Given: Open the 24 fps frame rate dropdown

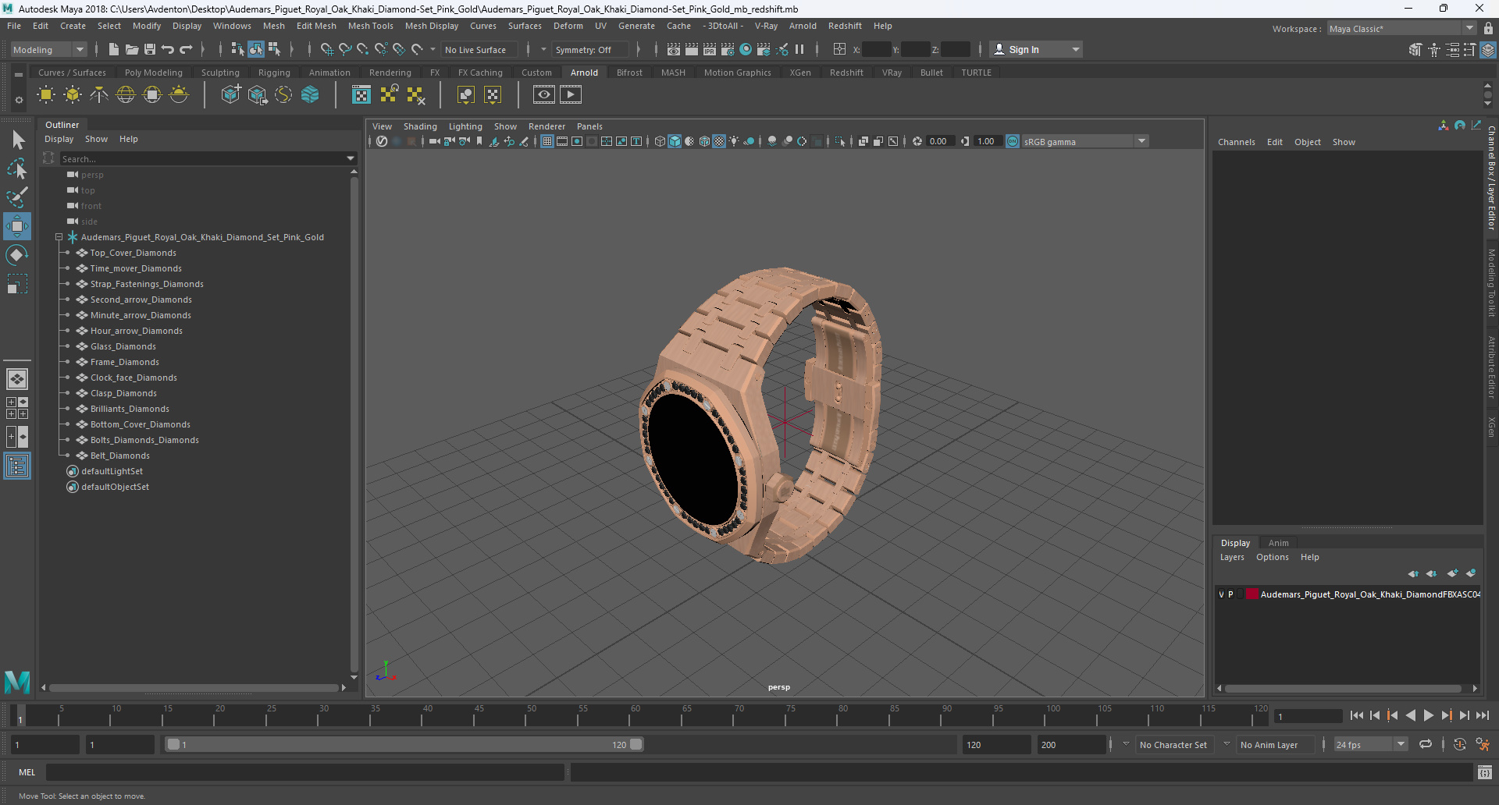Looking at the screenshot, I should coord(1370,744).
